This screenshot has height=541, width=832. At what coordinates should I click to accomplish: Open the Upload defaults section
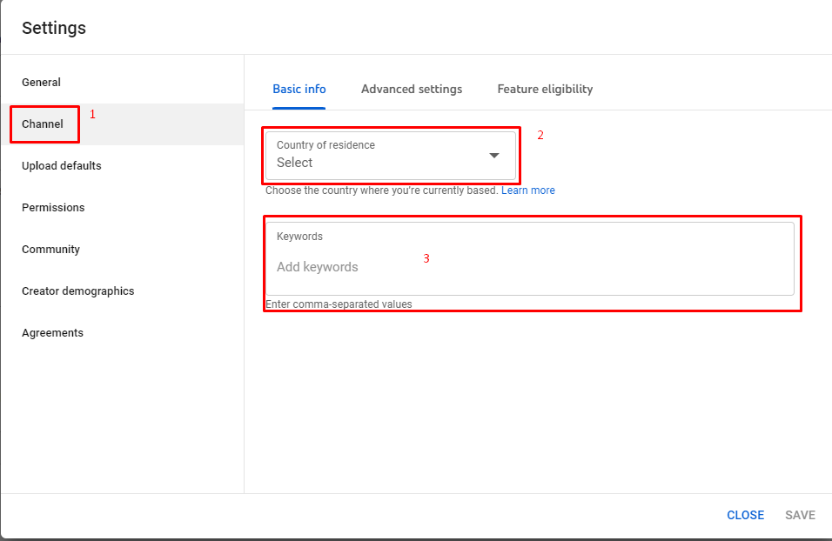pos(62,165)
